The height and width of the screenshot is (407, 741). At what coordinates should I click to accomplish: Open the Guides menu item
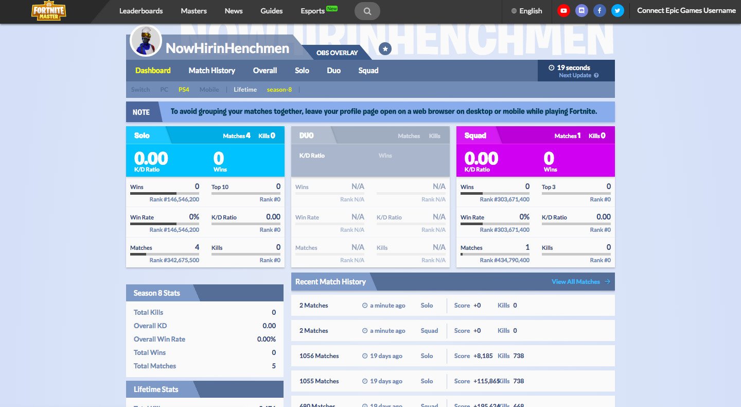click(272, 11)
